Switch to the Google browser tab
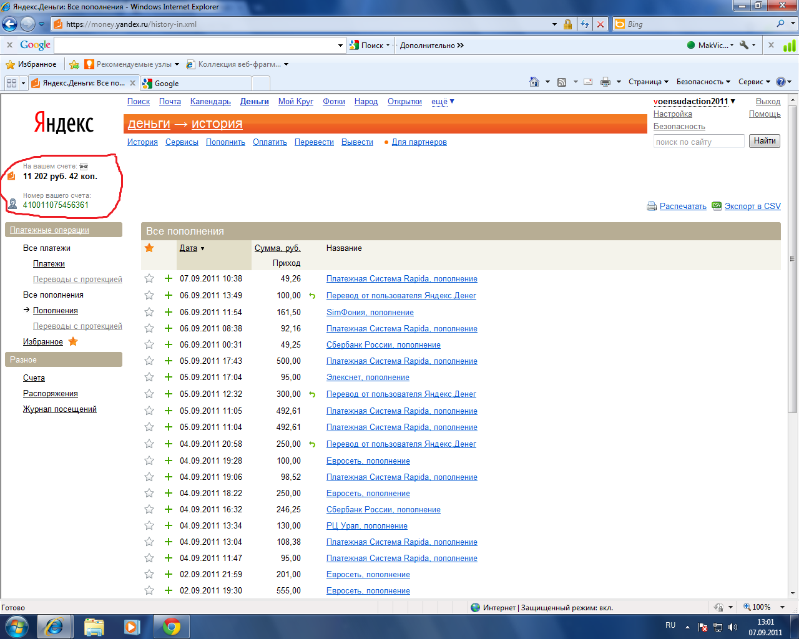 pyautogui.click(x=197, y=84)
